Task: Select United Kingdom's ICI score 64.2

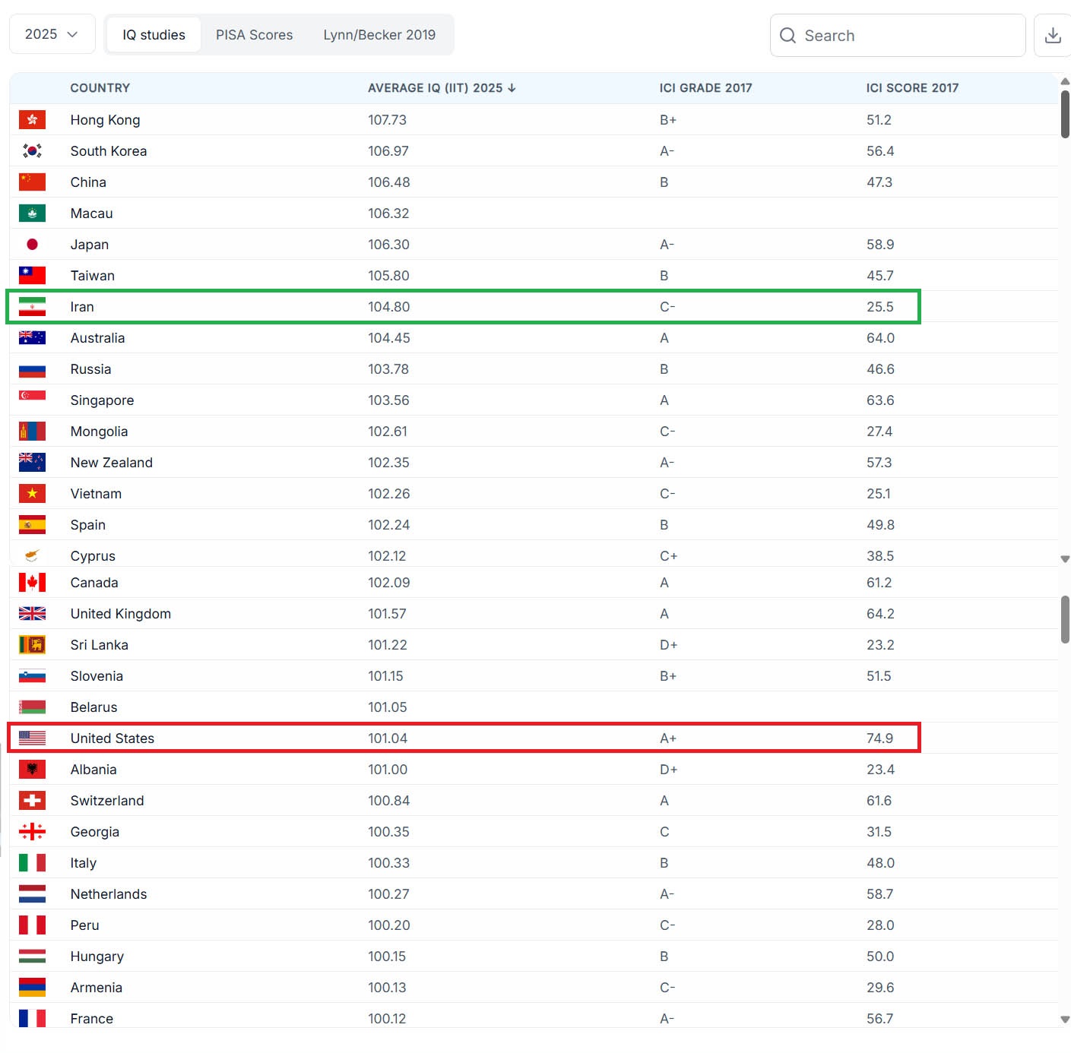Action: click(x=881, y=614)
